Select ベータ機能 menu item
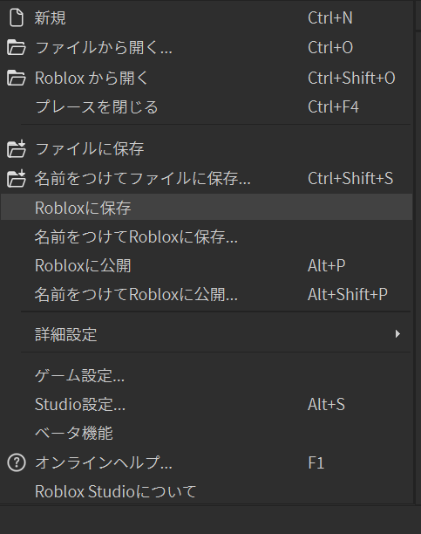Viewport: 421px width, 534px height. (x=207, y=434)
